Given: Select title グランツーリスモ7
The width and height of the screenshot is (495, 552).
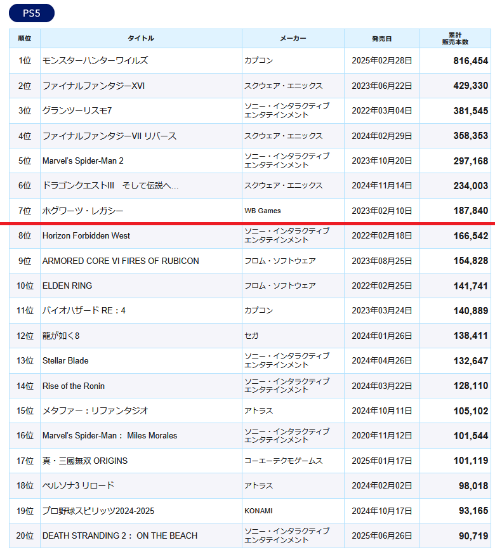Looking at the screenshot, I should point(77,110).
